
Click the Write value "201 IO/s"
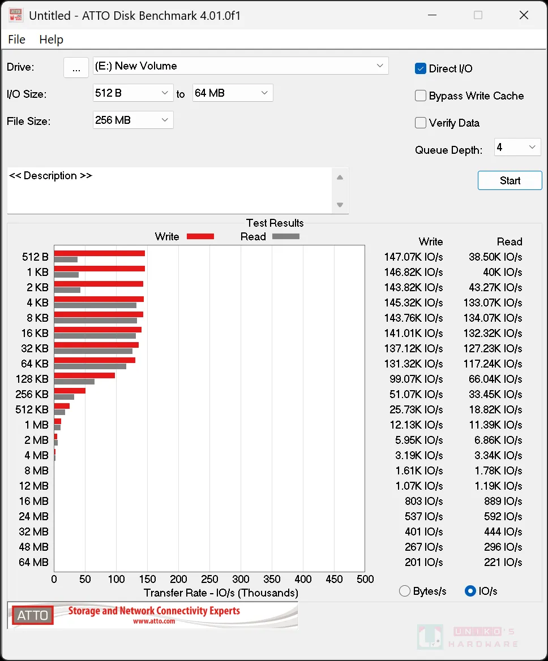(x=424, y=563)
